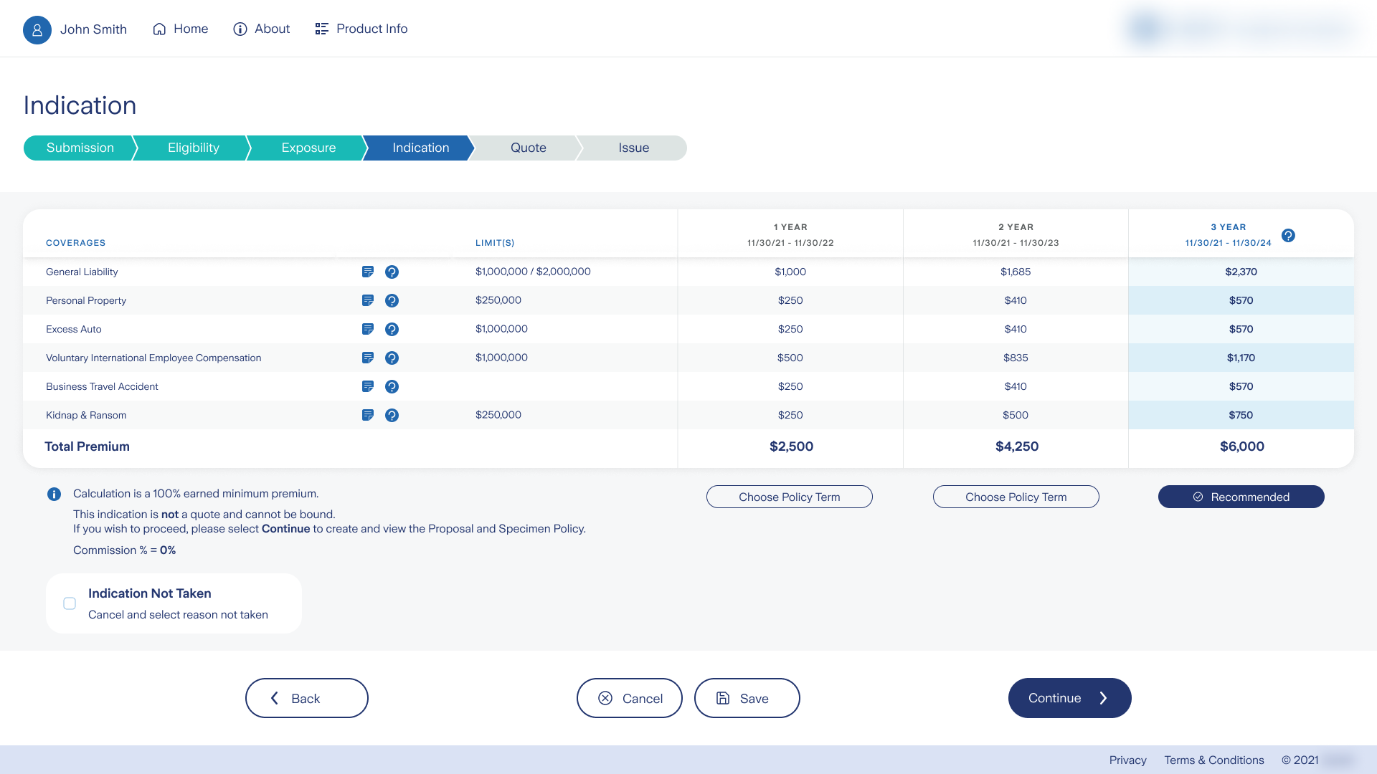This screenshot has height=774, width=1377.
Task: Navigate to Home
Action: [181, 29]
